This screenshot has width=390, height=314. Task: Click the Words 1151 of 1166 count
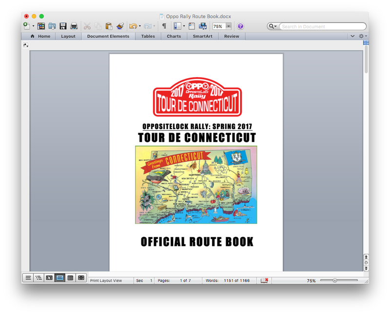tap(229, 280)
